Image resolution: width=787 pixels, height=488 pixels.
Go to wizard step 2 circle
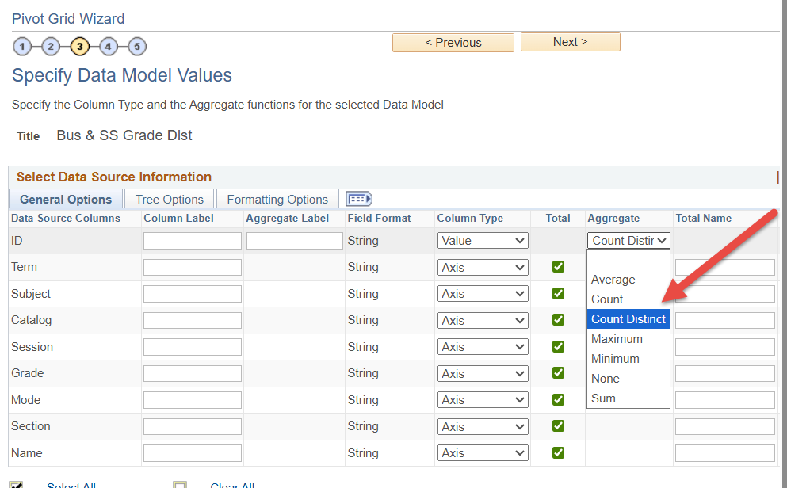point(51,46)
